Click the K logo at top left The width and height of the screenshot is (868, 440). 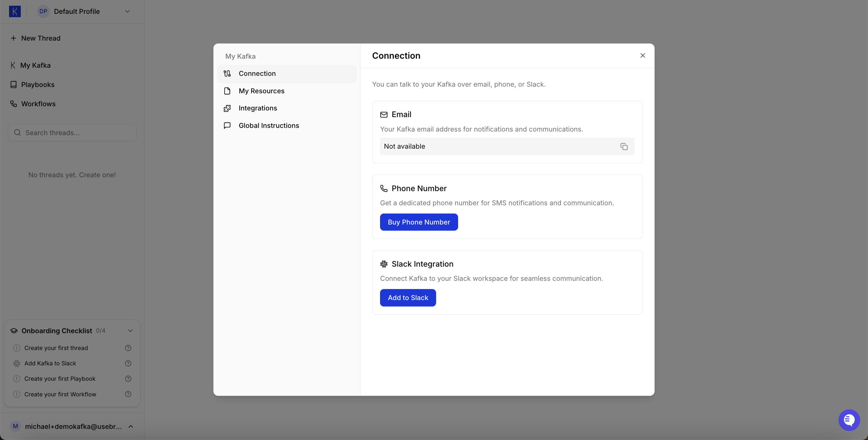15,11
